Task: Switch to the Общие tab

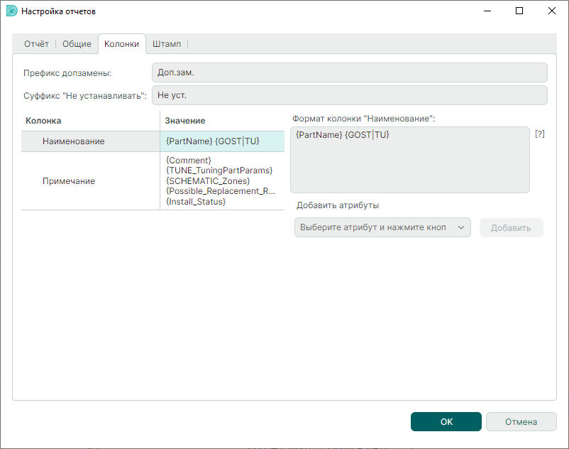Action: pos(77,44)
